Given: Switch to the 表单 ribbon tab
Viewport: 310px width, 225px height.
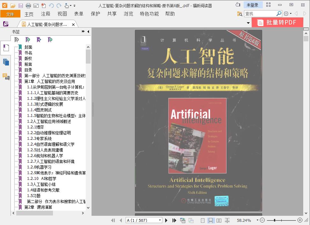Looking at the screenshot, I should [79, 14].
